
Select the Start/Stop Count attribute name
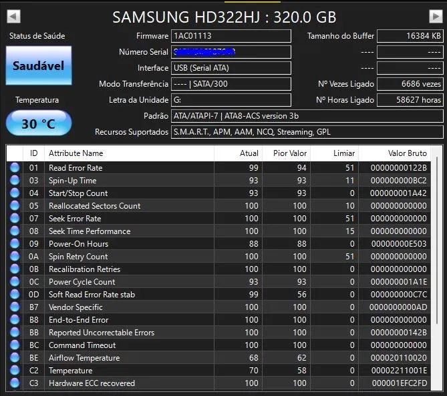click(x=78, y=193)
